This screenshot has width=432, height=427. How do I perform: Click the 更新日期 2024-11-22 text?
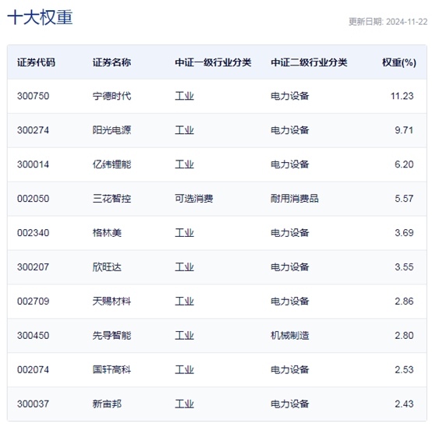click(x=388, y=22)
